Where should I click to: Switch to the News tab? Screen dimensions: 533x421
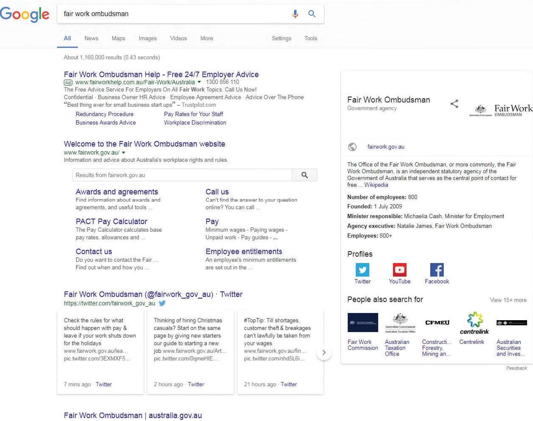91,38
